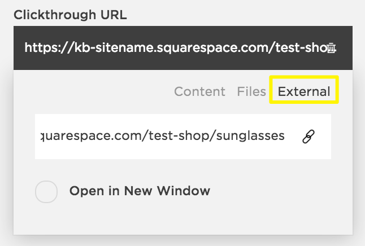Focus the squarespace.com/test-shop/sunglasses text box
Screen dimensions: 365x246
point(164,136)
